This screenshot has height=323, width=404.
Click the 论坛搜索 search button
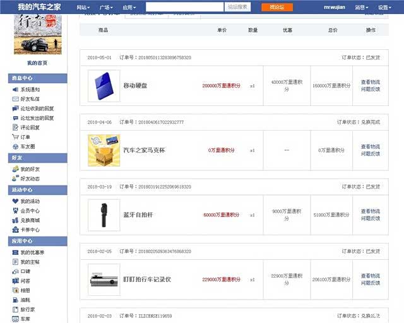coord(237,7)
